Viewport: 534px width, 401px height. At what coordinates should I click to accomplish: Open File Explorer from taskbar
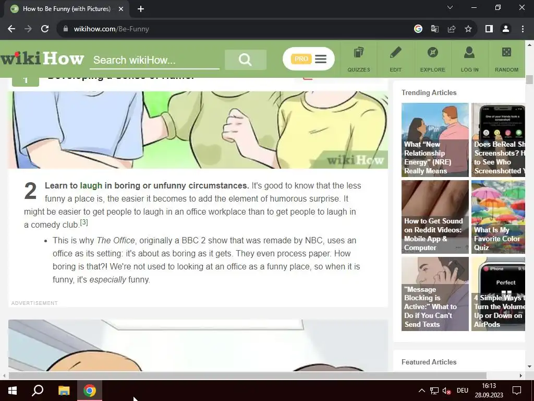(x=64, y=391)
